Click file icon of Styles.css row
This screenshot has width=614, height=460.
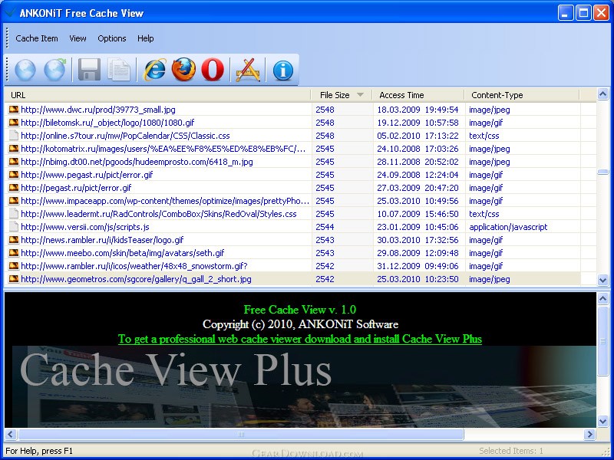pyautogui.click(x=14, y=214)
